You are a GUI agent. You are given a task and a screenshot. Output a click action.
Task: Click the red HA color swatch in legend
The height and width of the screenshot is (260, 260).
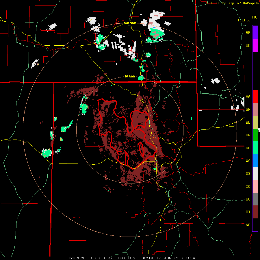click(x=255, y=96)
